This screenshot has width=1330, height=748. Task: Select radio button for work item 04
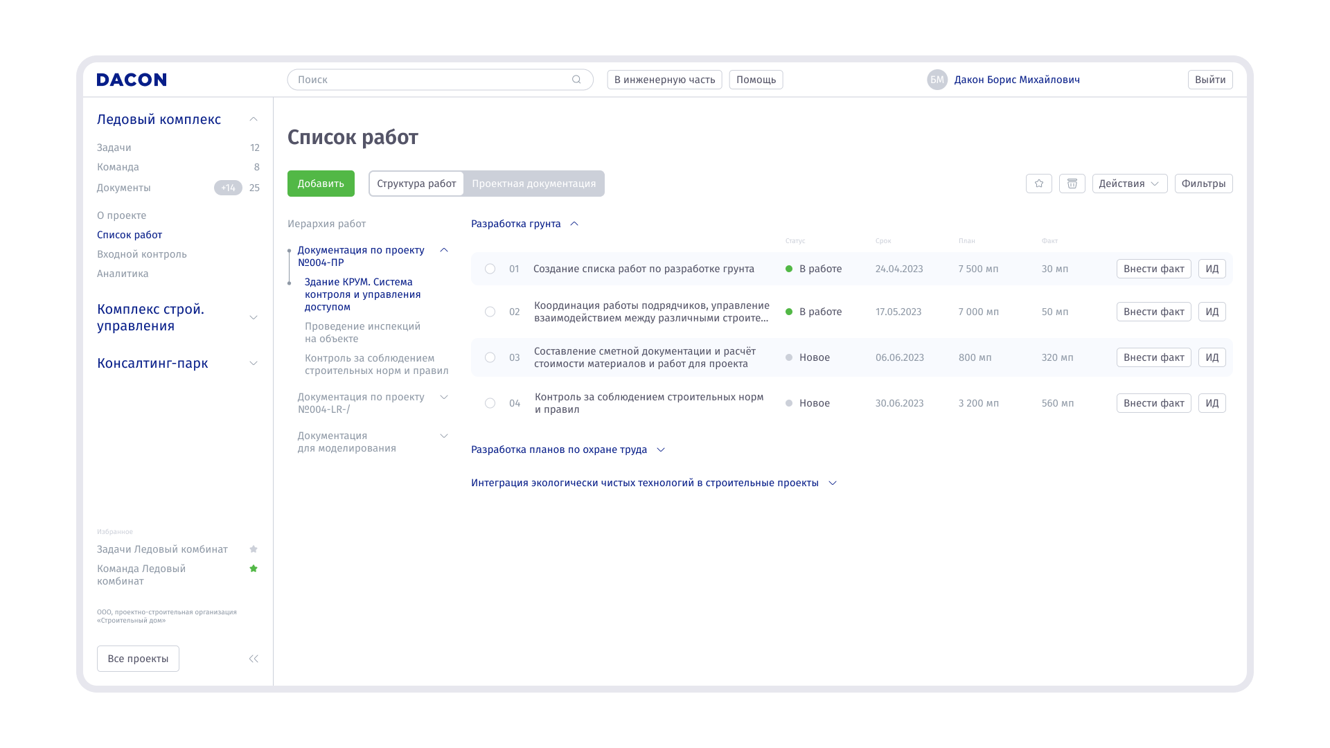coord(490,403)
